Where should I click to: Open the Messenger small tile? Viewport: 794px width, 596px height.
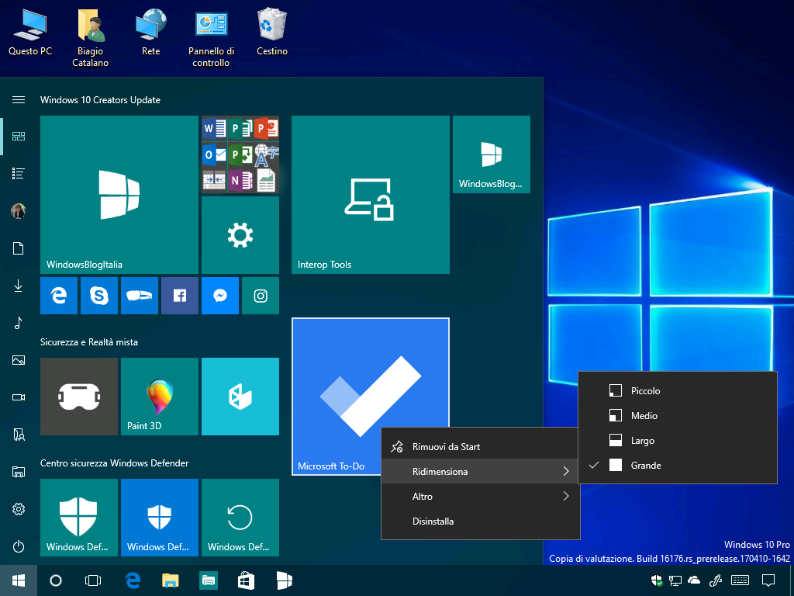coord(219,296)
